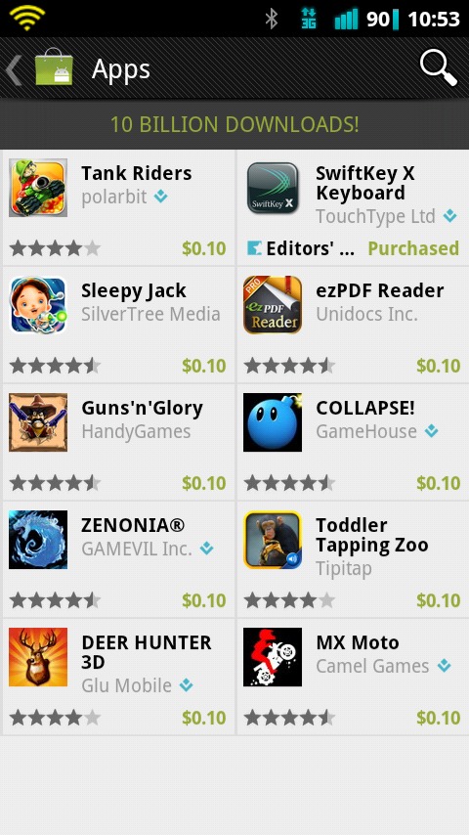This screenshot has height=835, width=469.
Task: Open search with the magnifying glass icon
Action: [x=438, y=67]
